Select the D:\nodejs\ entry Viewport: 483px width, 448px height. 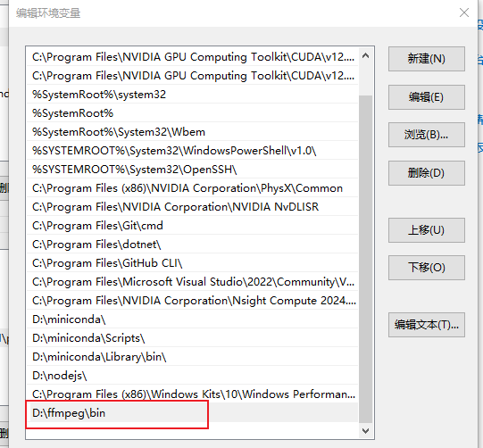coord(193,376)
